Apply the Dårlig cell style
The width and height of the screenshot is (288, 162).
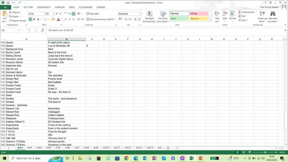pos(199,13)
